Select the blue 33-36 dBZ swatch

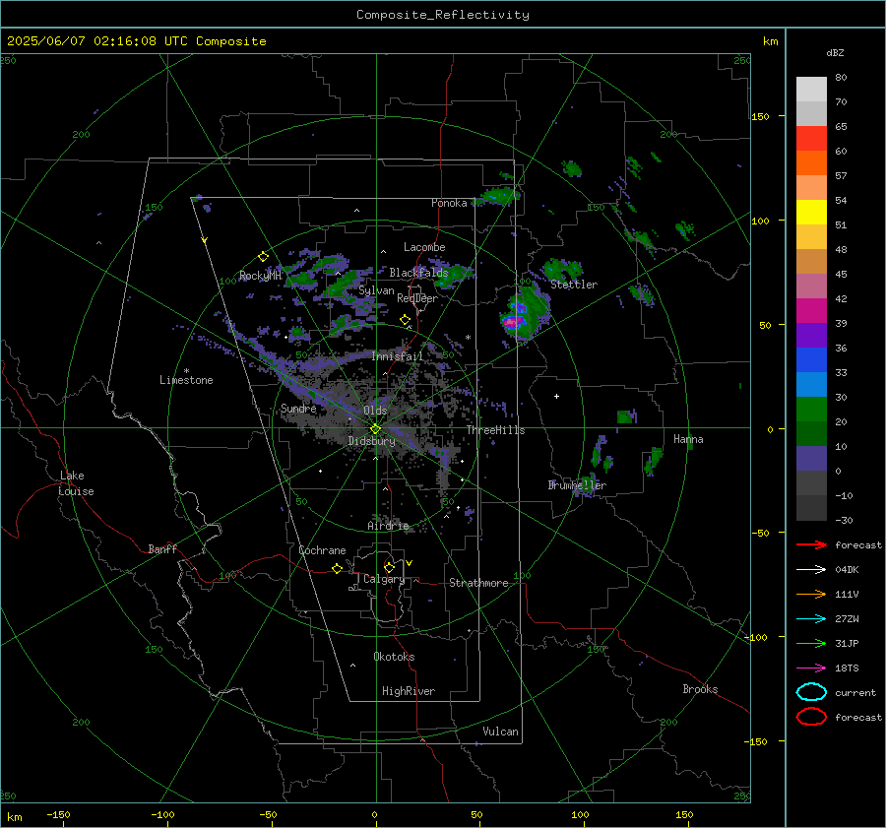tap(811, 360)
